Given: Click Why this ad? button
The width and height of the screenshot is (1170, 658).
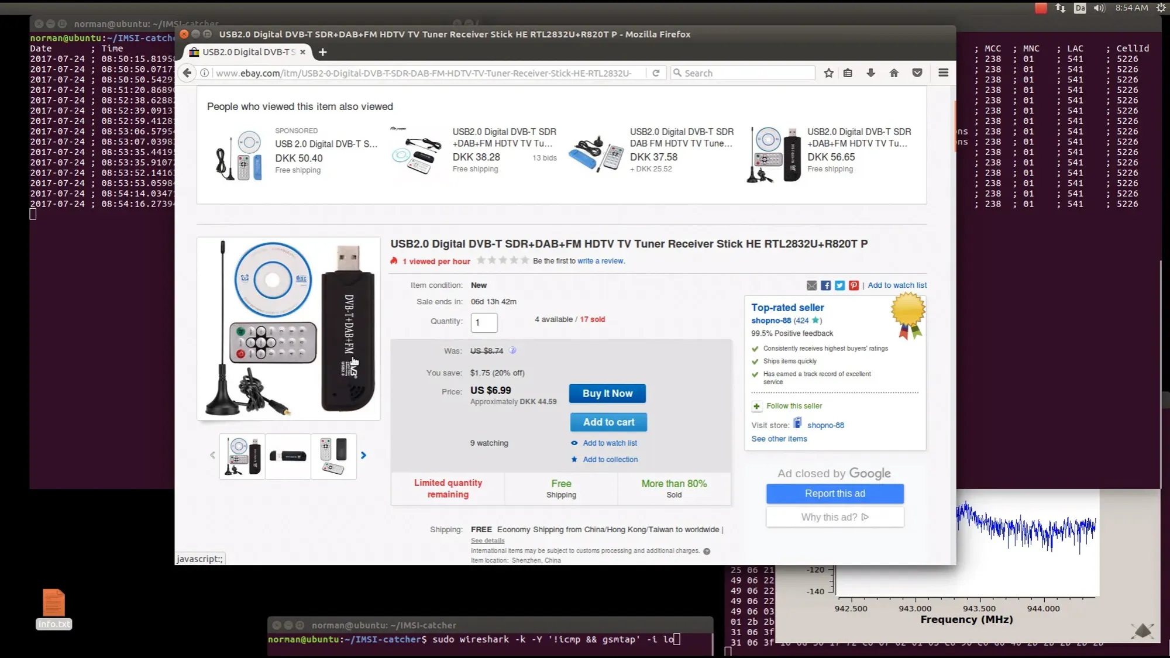Looking at the screenshot, I should 835,517.
